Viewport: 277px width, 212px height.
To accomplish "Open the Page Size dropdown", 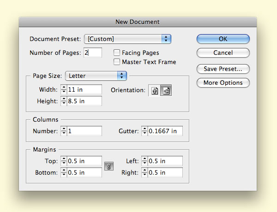I will click(x=96, y=76).
